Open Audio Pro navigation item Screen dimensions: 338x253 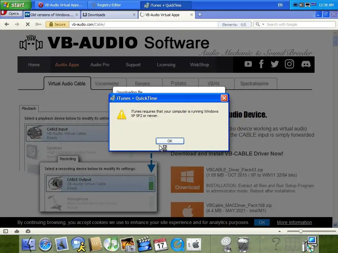tap(100, 65)
